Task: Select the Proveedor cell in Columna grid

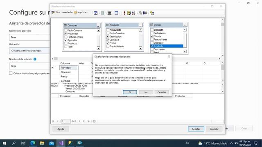Action: (x=69, y=68)
